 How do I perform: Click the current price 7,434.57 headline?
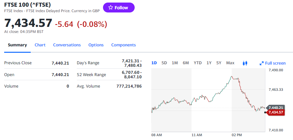pos(28,23)
